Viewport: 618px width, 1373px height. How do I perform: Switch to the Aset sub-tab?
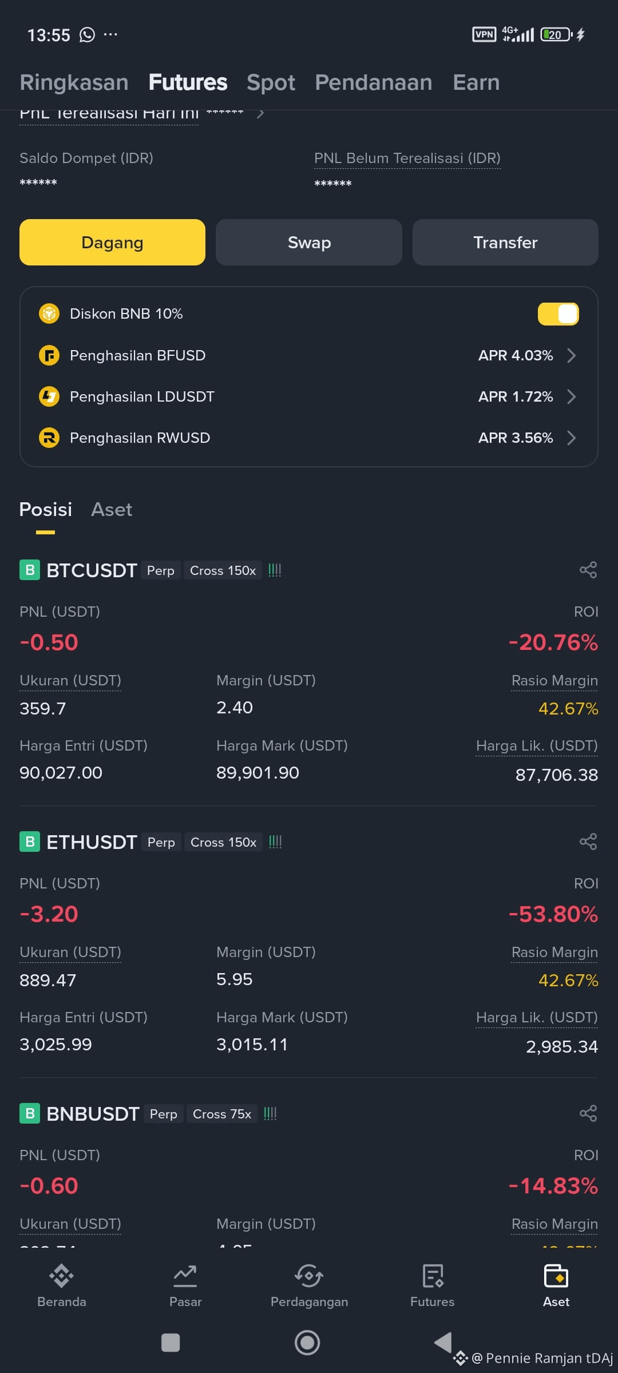click(x=112, y=509)
